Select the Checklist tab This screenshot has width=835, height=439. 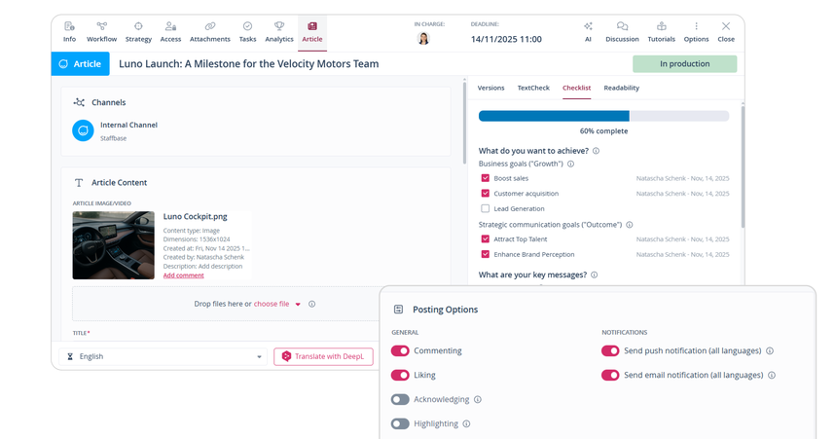(577, 88)
